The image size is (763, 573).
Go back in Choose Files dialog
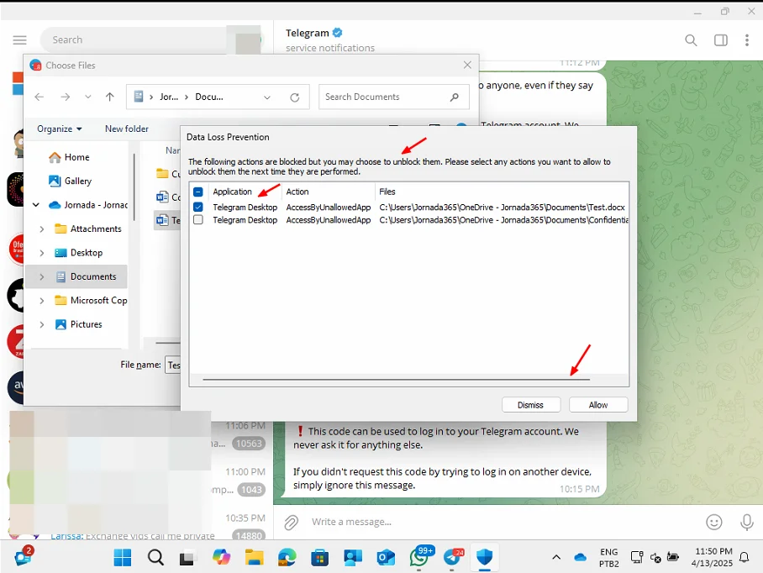pyautogui.click(x=39, y=97)
